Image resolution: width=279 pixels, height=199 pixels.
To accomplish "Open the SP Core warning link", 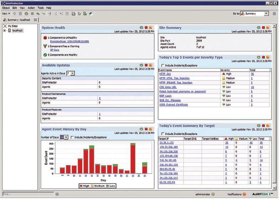I will click(55, 50).
